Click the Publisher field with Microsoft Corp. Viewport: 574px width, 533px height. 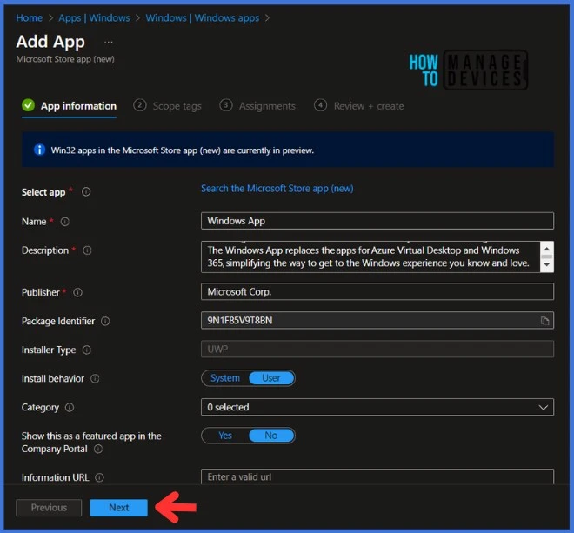point(377,292)
